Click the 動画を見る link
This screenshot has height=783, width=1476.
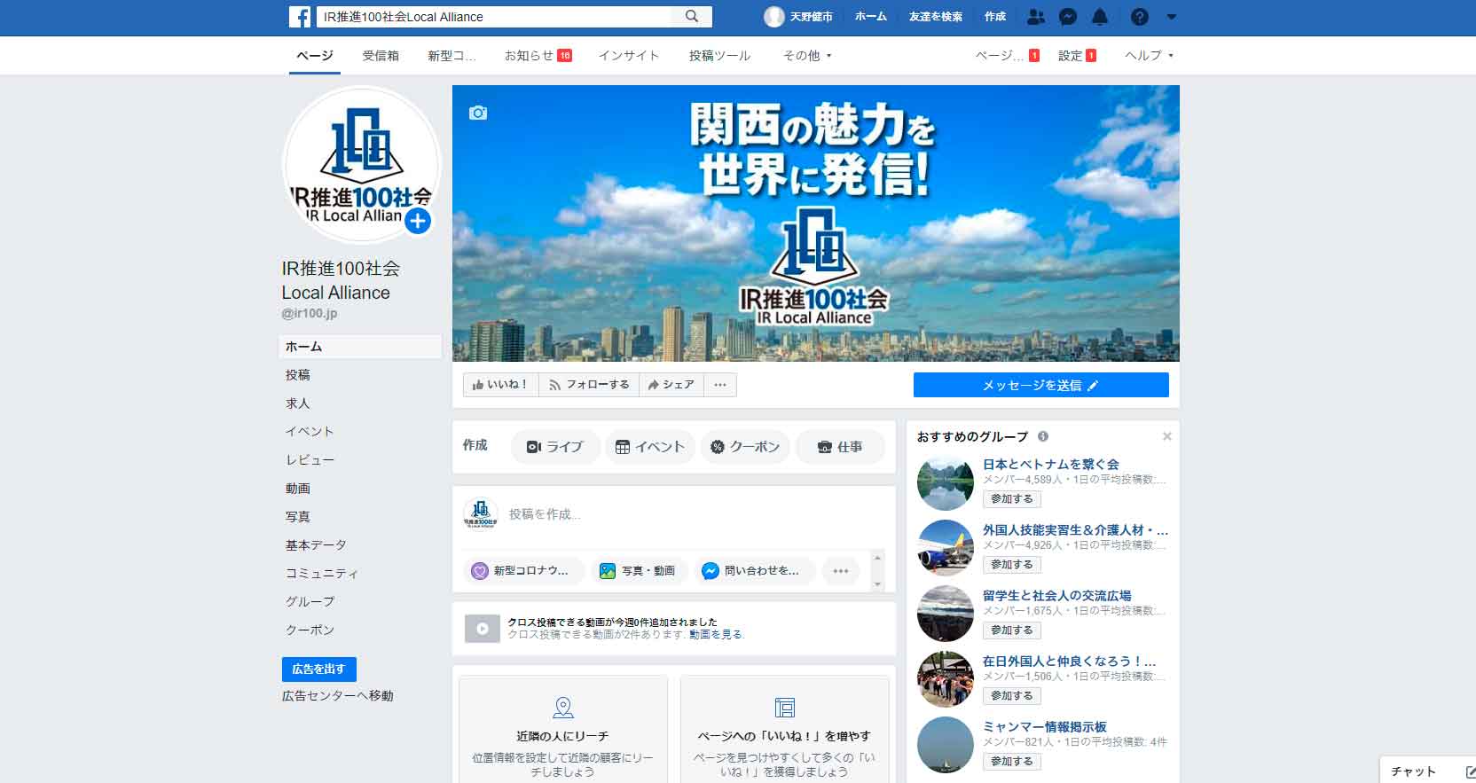[715, 634]
